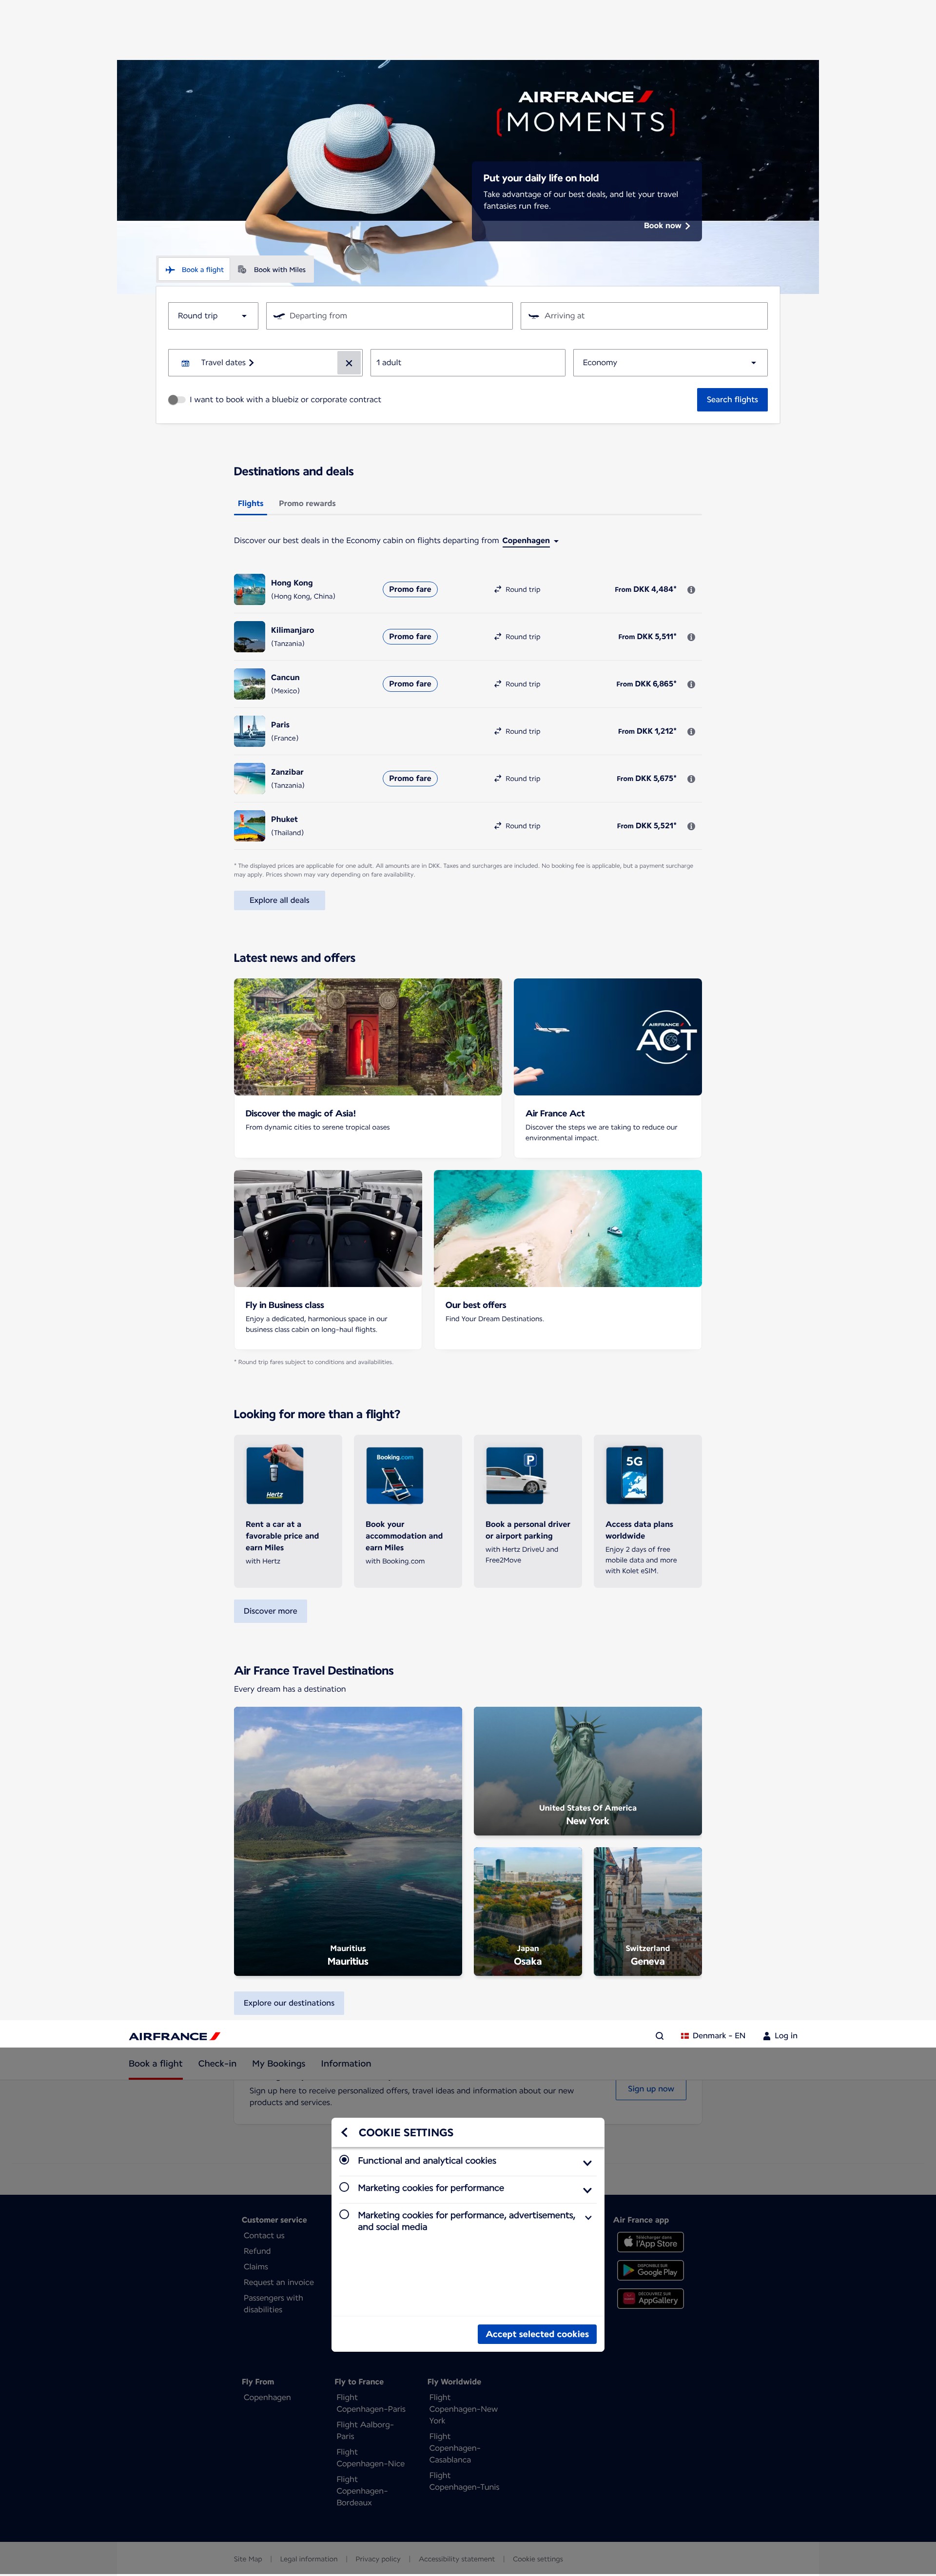Click the Book now link in banner
This screenshot has height=2576, width=936.
click(x=667, y=226)
